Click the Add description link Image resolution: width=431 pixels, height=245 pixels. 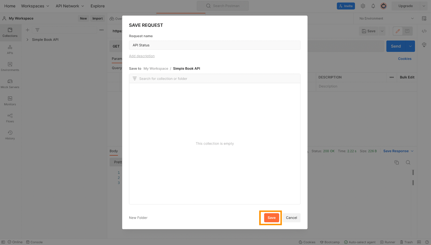pos(142,56)
